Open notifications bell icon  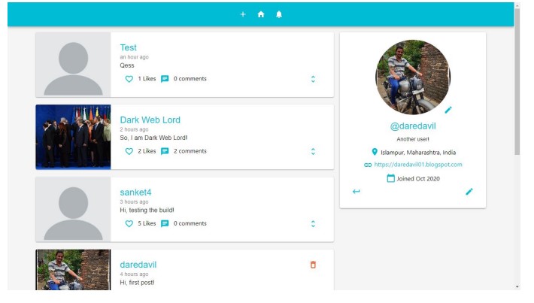(279, 14)
